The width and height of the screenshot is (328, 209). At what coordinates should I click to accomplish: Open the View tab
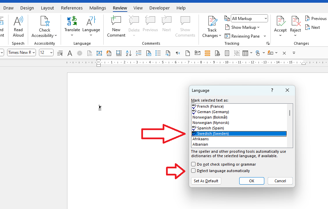[x=138, y=8]
